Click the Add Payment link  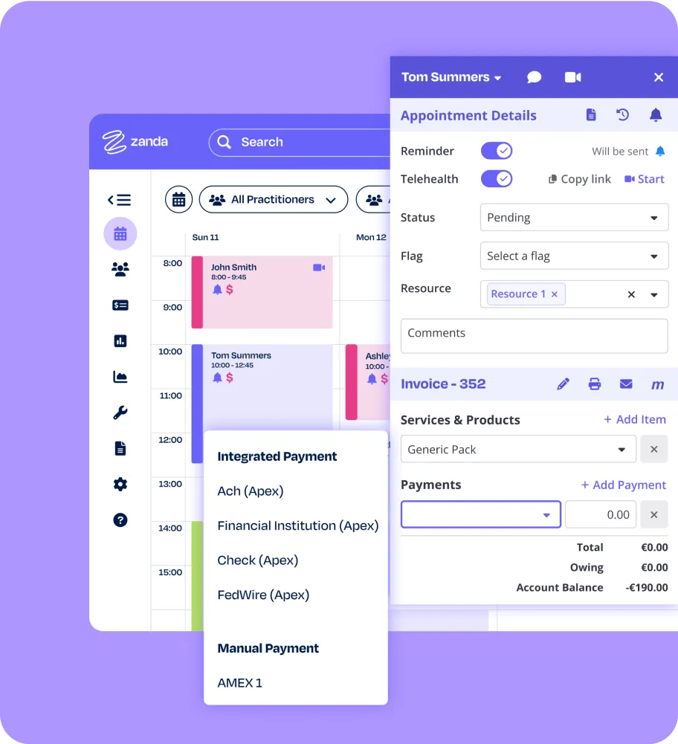(x=623, y=485)
